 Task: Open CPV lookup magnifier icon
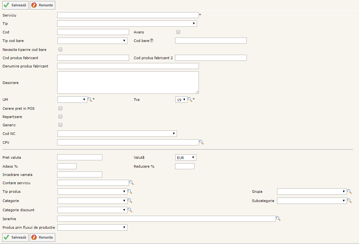point(201,143)
